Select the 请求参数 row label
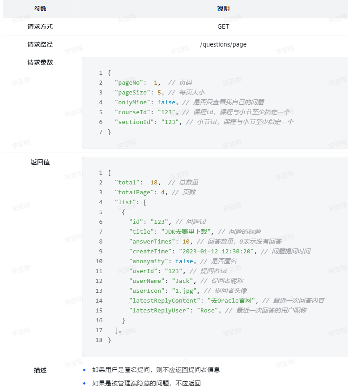 40,62
